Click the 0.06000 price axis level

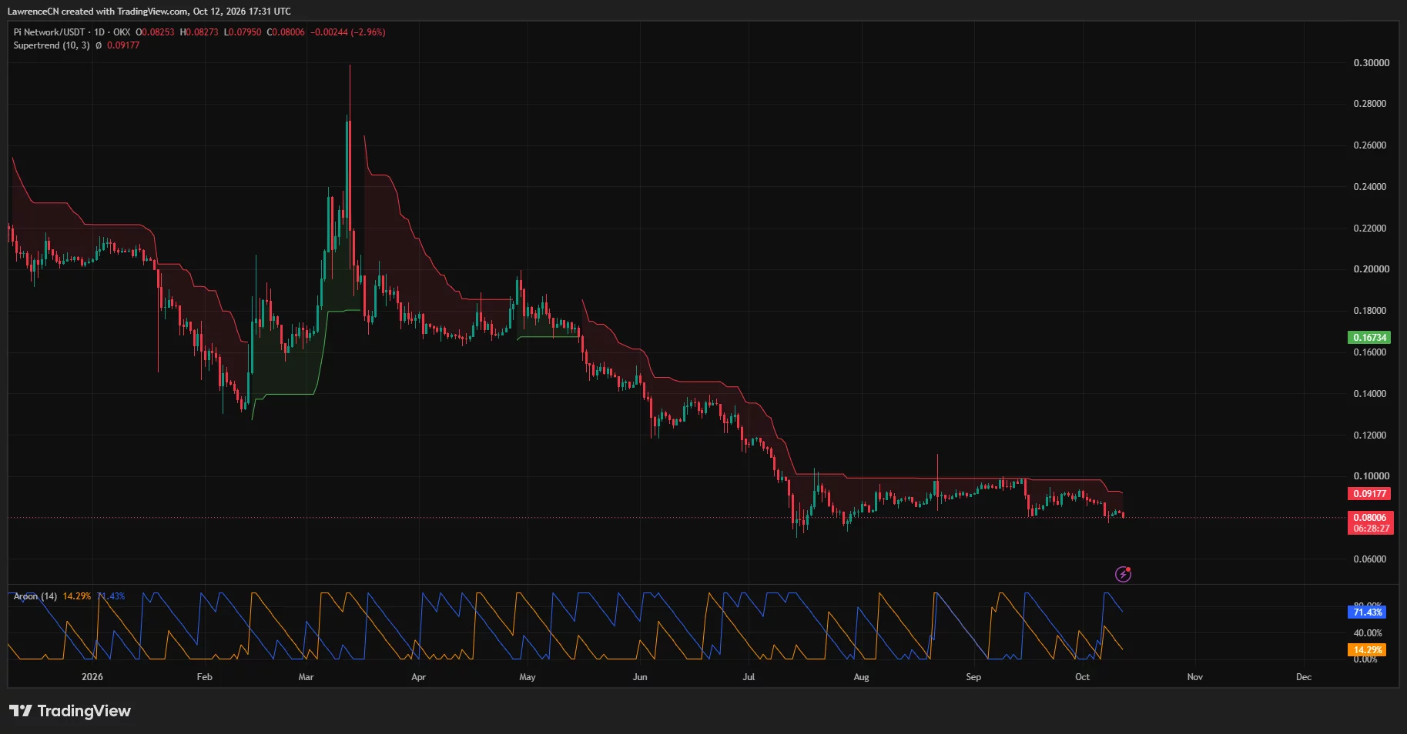click(x=1370, y=559)
